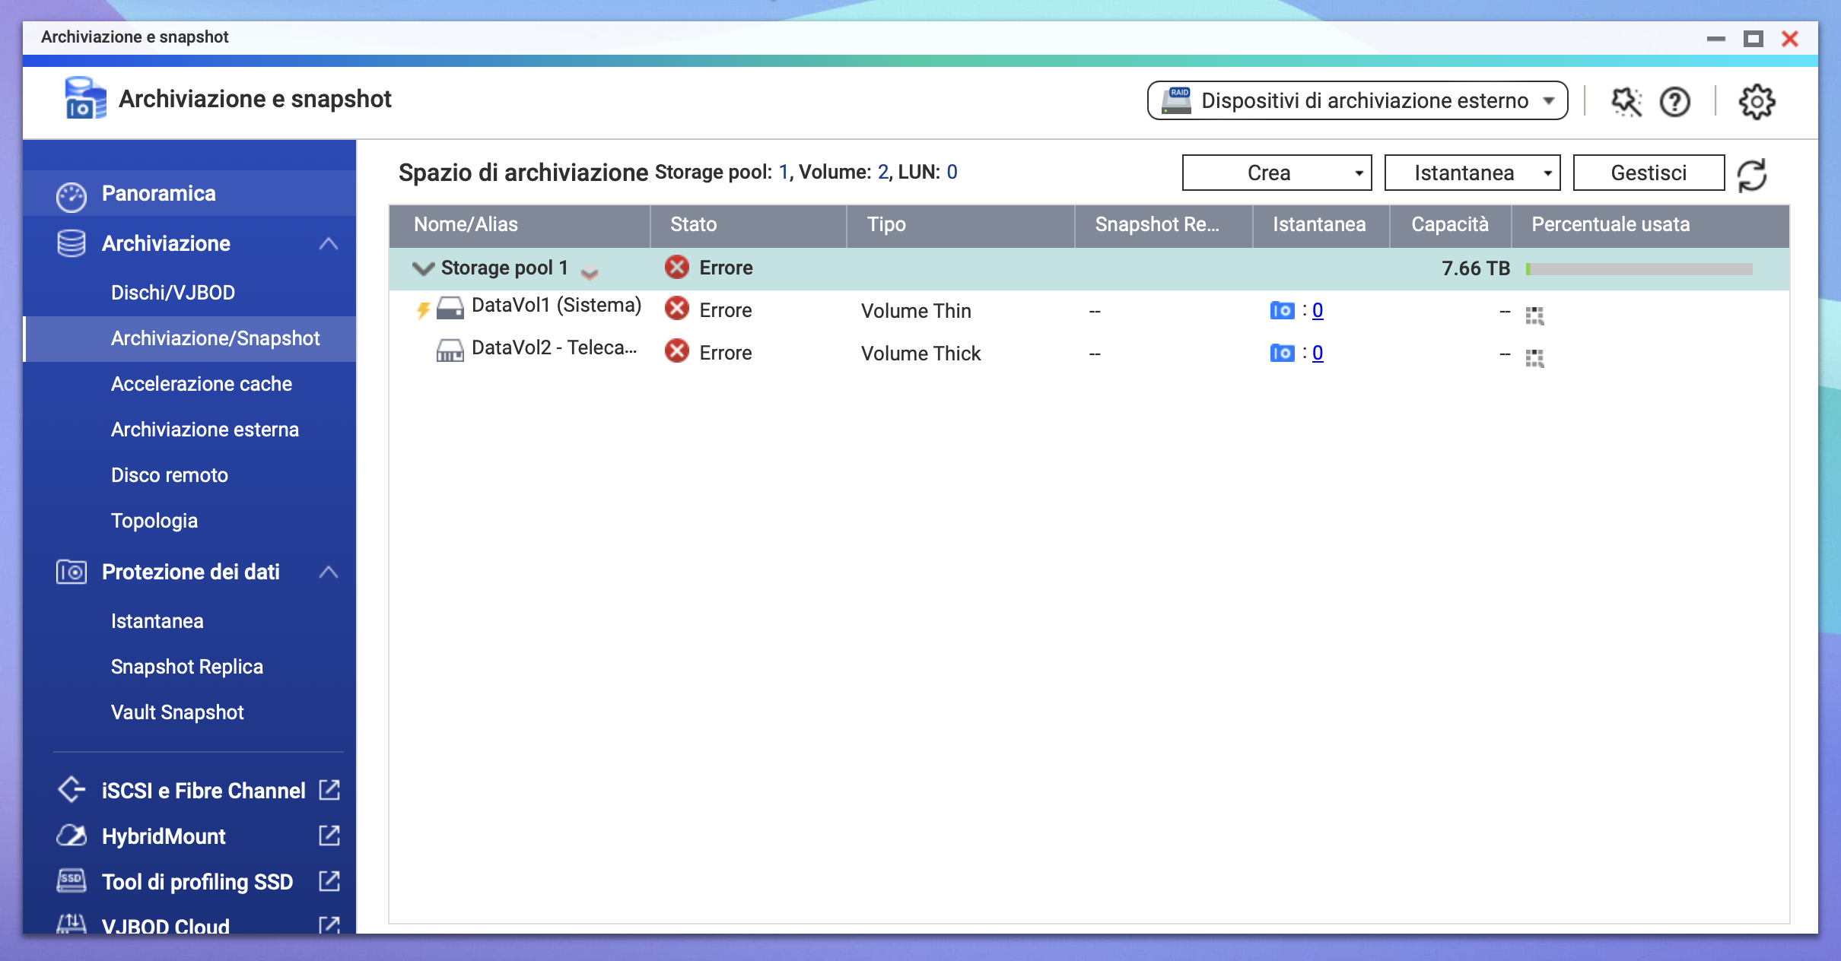Open the Crea dropdown button
This screenshot has width=1841, height=961.
click(1277, 173)
